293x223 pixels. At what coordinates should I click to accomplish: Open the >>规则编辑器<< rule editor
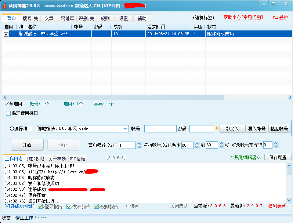pos(246,157)
